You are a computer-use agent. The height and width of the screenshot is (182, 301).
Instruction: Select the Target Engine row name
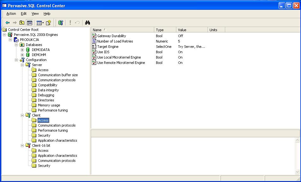tap(108, 47)
